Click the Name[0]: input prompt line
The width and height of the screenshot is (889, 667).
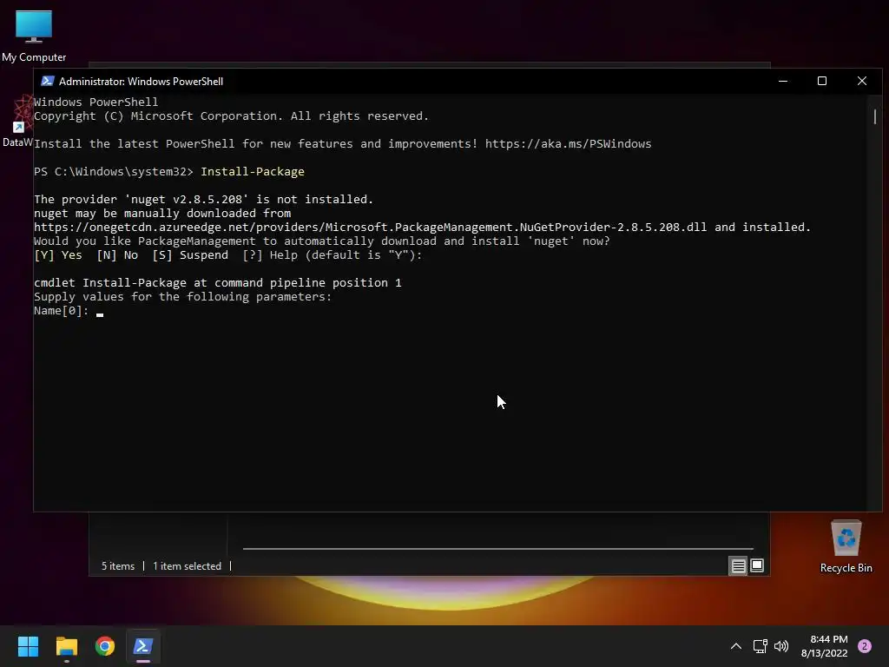point(68,311)
